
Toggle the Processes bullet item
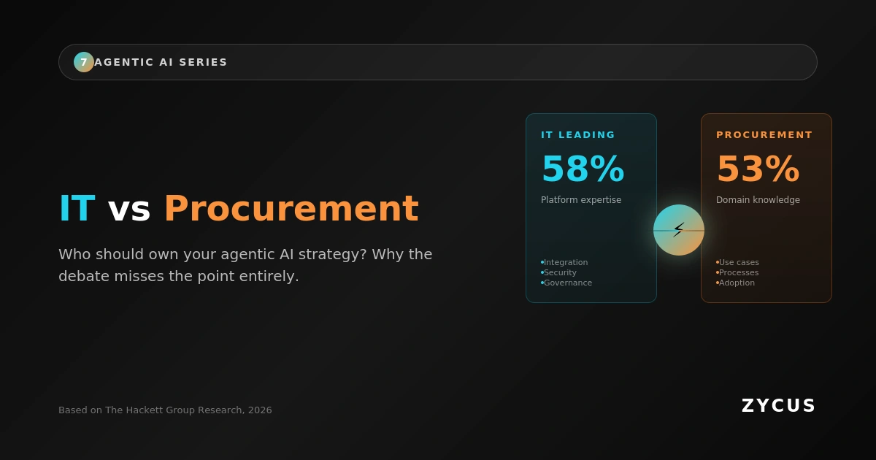737,272
